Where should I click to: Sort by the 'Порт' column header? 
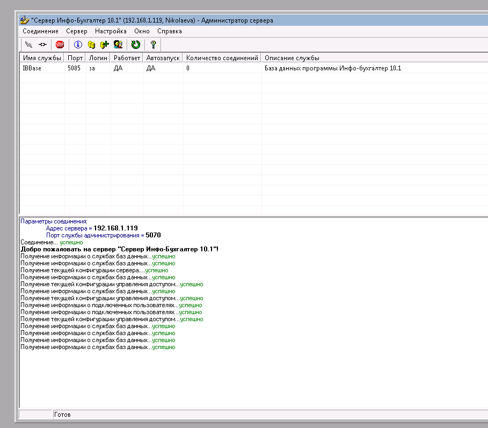(x=75, y=58)
